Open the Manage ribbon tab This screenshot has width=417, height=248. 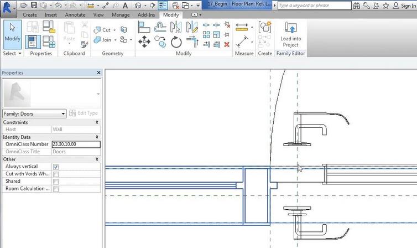(121, 15)
